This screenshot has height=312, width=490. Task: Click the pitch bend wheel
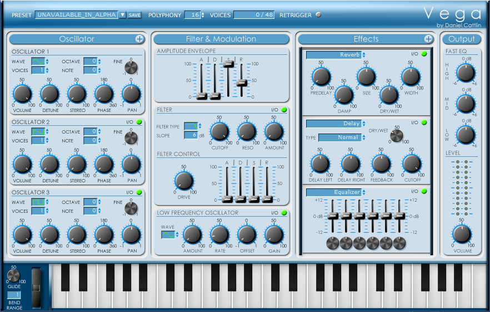tap(36, 288)
